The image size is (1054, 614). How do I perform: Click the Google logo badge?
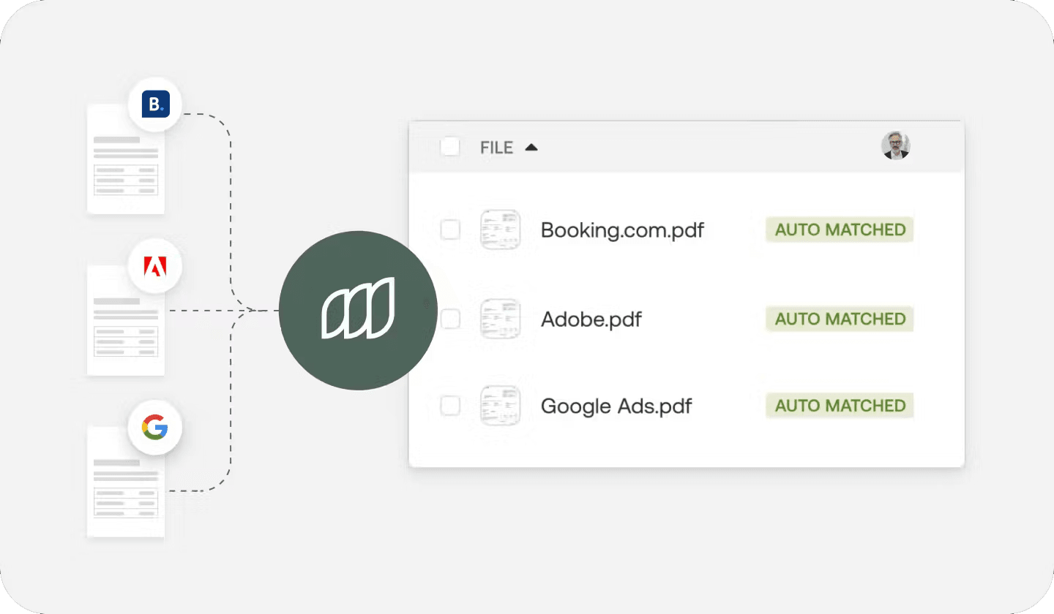click(x=155, y=428)
